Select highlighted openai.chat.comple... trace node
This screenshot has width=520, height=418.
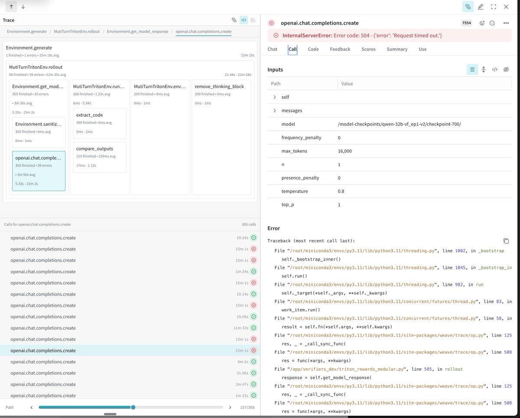click(39, 171)
